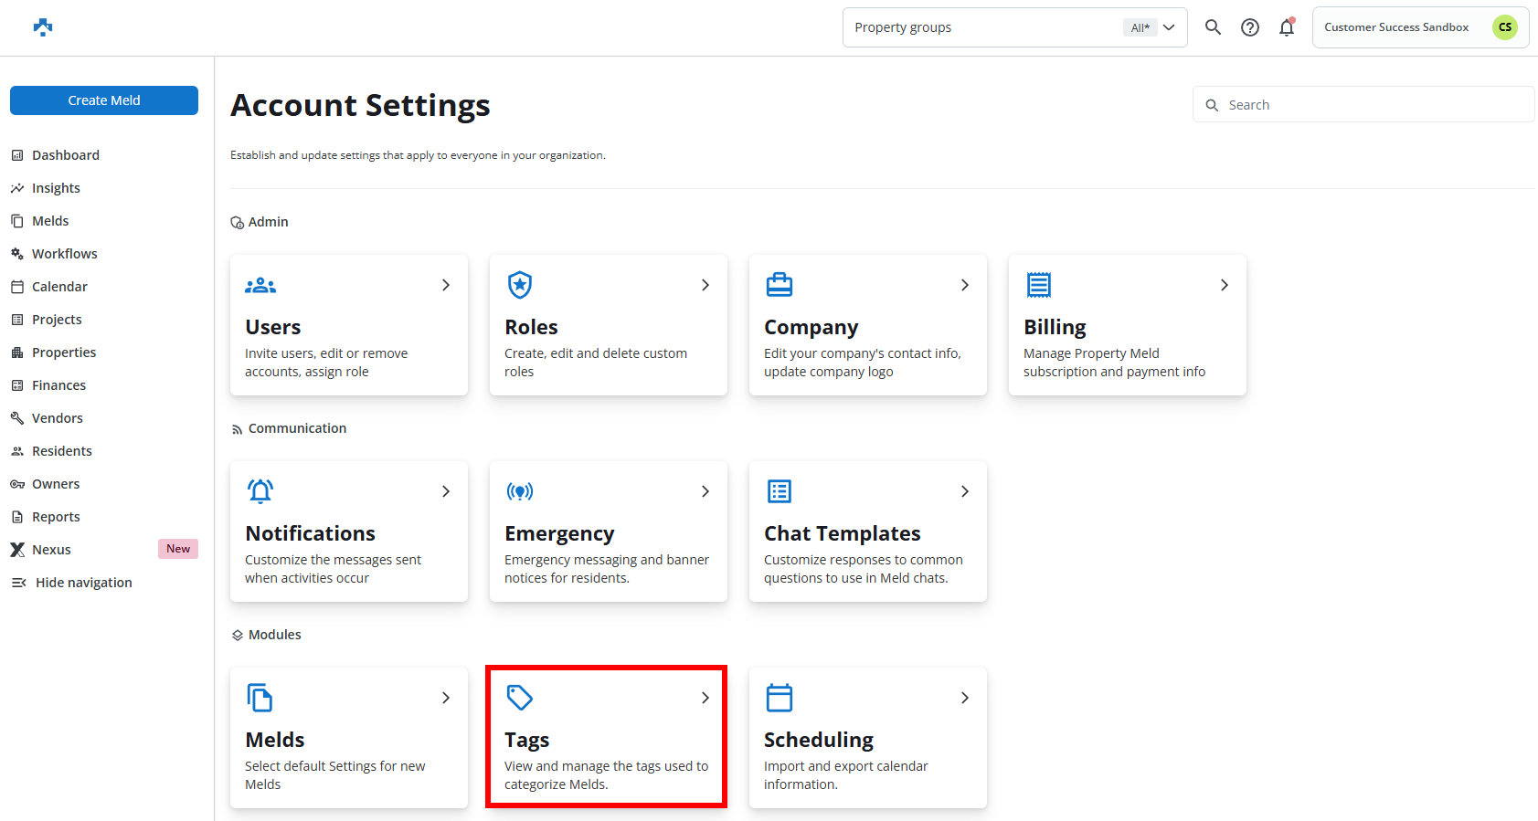
Task: Click the Emergency broadcast icon
Action: [x=520, y=491]
